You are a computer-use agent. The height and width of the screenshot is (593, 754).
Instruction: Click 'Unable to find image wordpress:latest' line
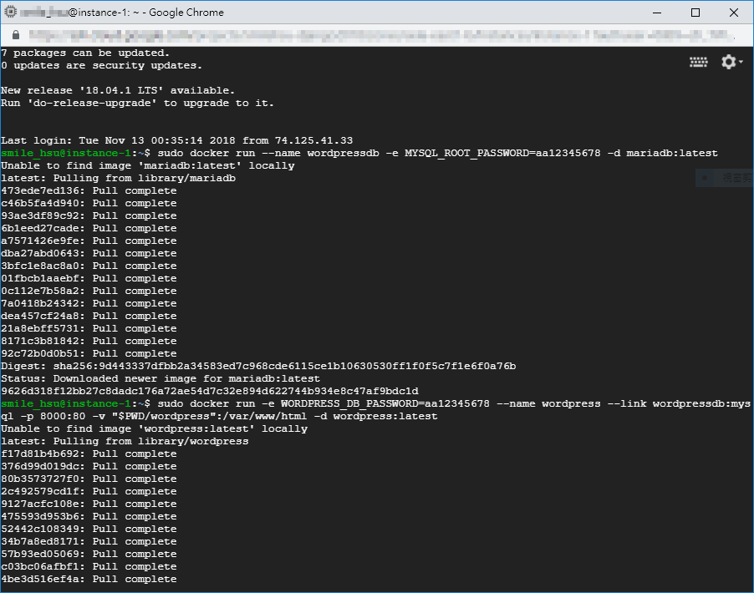[x=154, y=428]
